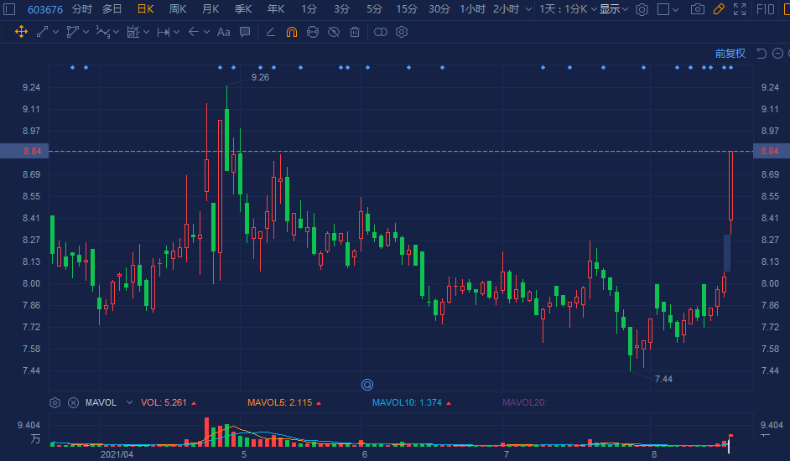Open the MAVOL indicator dropdown
The image size is (790, 461).
pyautogui.click(x=129, y=402)
